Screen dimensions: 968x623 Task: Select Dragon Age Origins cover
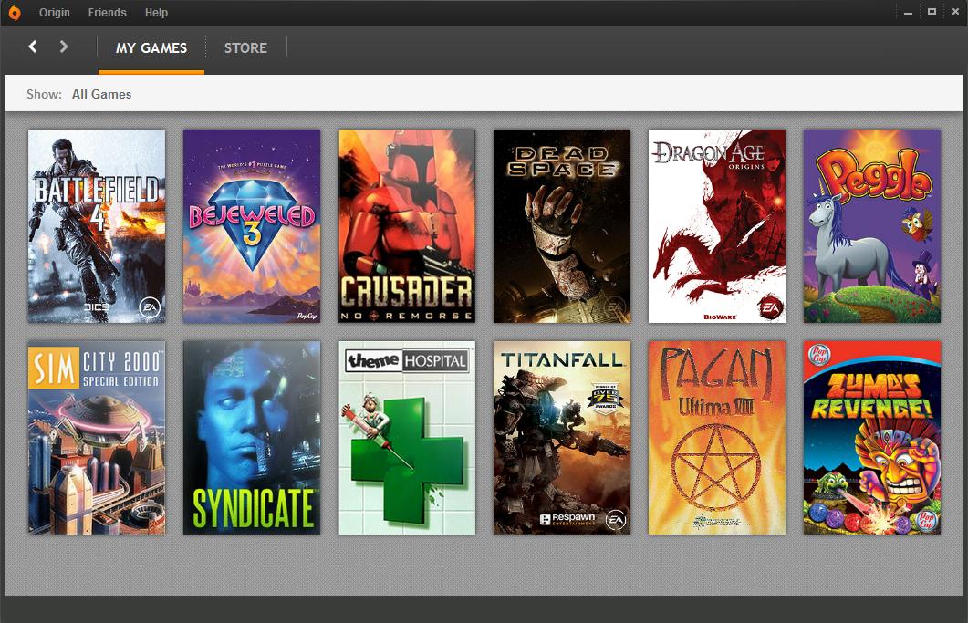(717, 226)
